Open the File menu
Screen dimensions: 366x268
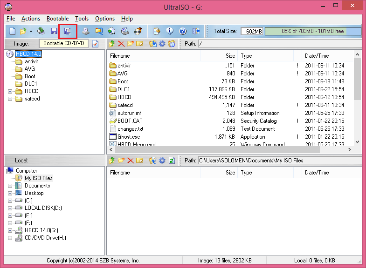pos(11,19)
